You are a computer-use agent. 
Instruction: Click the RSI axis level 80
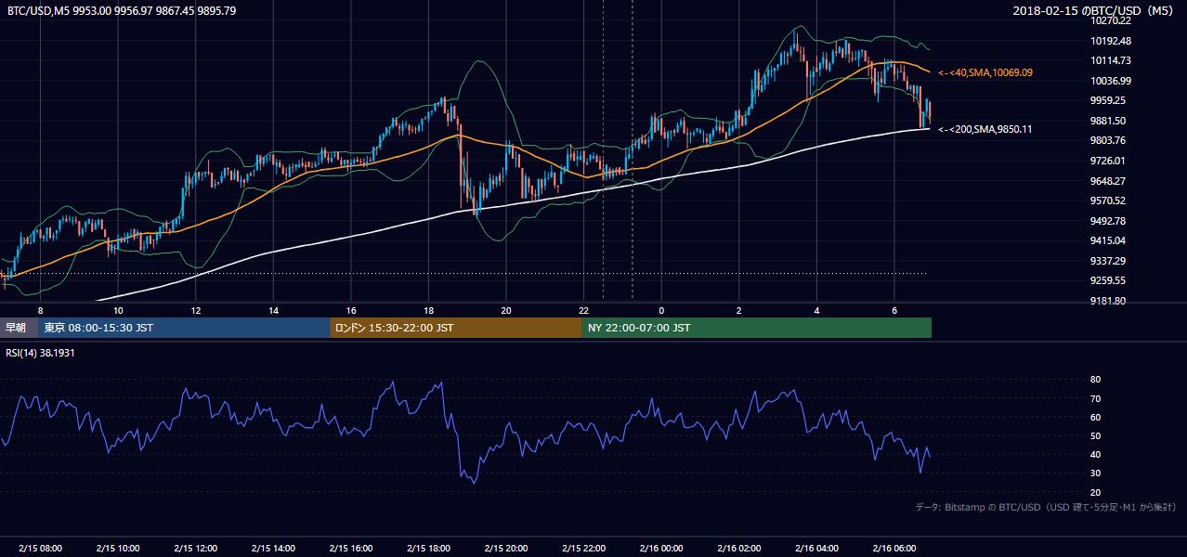tap(1096, 380)
